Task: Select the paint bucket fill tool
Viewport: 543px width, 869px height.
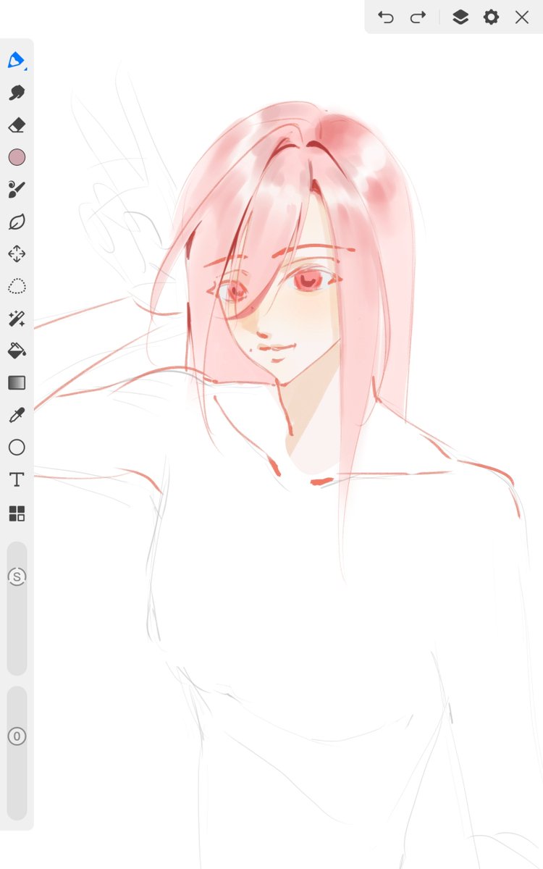Action: [17, 350]
